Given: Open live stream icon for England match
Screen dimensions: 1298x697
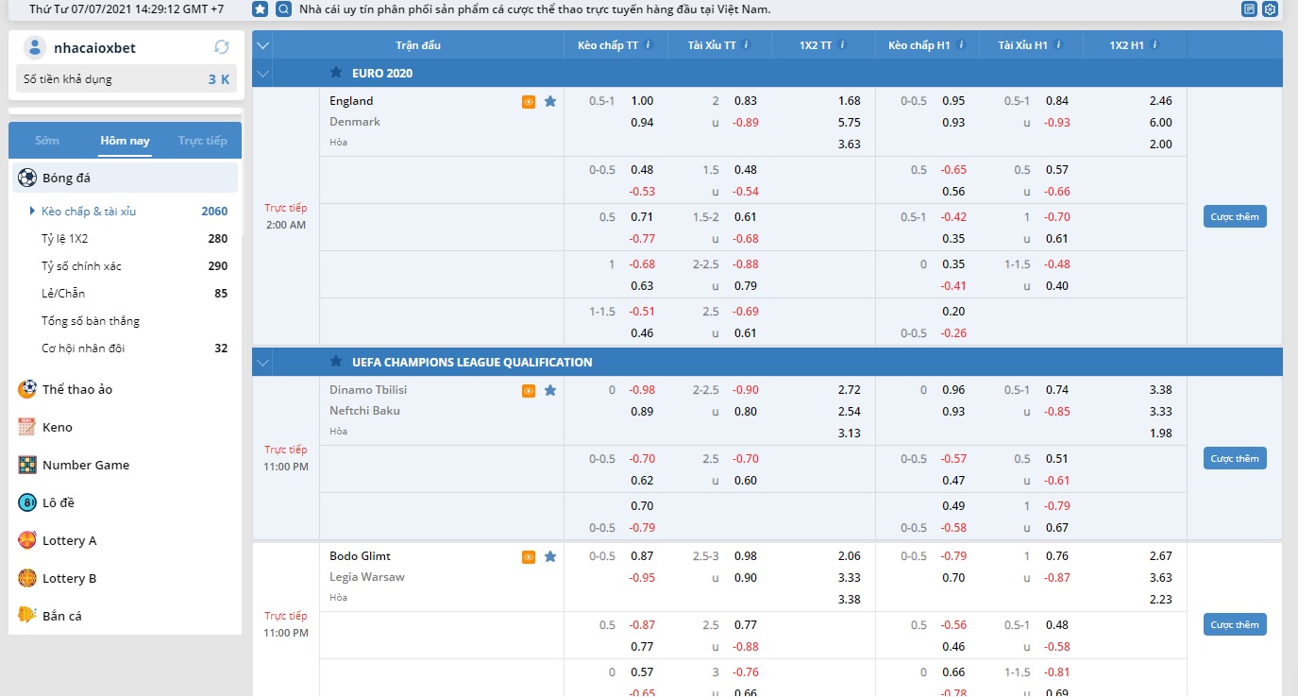Looking at the screenshot, I should click(x=529, y=102).
